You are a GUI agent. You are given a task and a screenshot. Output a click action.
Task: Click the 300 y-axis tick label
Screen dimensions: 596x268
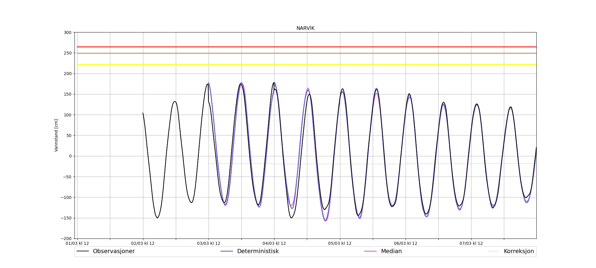[x=68, y=32]
